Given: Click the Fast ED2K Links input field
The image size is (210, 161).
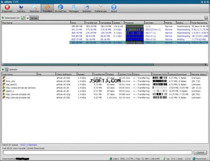Looking at the screenshot, I should coord(98,153).
